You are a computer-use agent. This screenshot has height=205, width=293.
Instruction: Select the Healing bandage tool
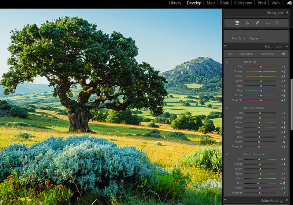coord(257,23)
